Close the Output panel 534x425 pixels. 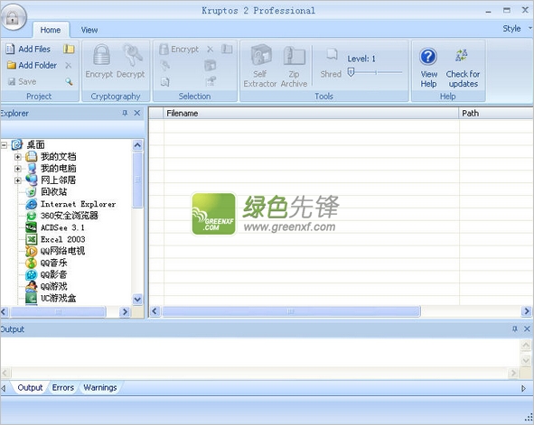527,328
